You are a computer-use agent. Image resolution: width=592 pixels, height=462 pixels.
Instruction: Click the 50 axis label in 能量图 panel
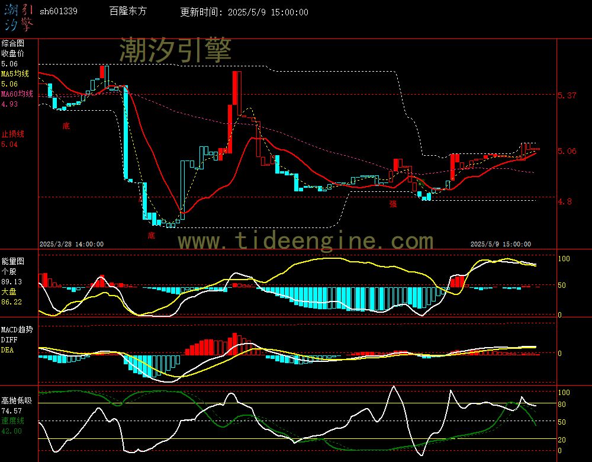tap(562, 285)
